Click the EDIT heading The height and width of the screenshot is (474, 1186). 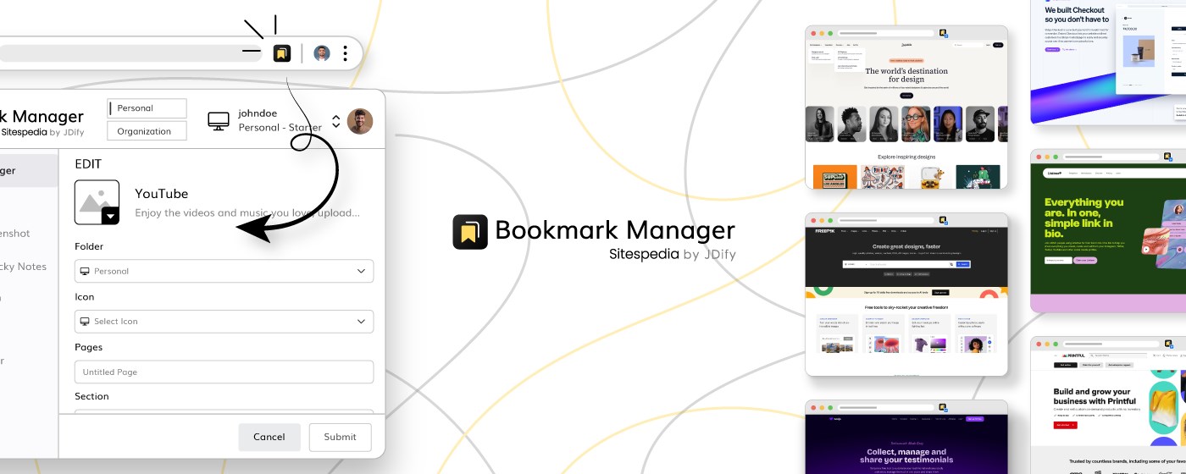point(88,164)
